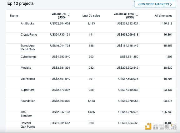Click all time sales 105,732
180x133 pixels.
(167, 112)
